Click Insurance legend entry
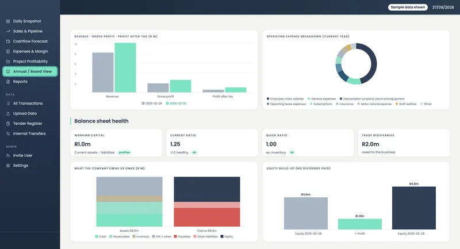 coord(344,104)
